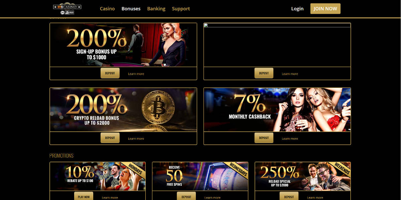This screenshot has width=401, height=200.
Task: Go to the Banking page
Action: [x=156, y=9]
